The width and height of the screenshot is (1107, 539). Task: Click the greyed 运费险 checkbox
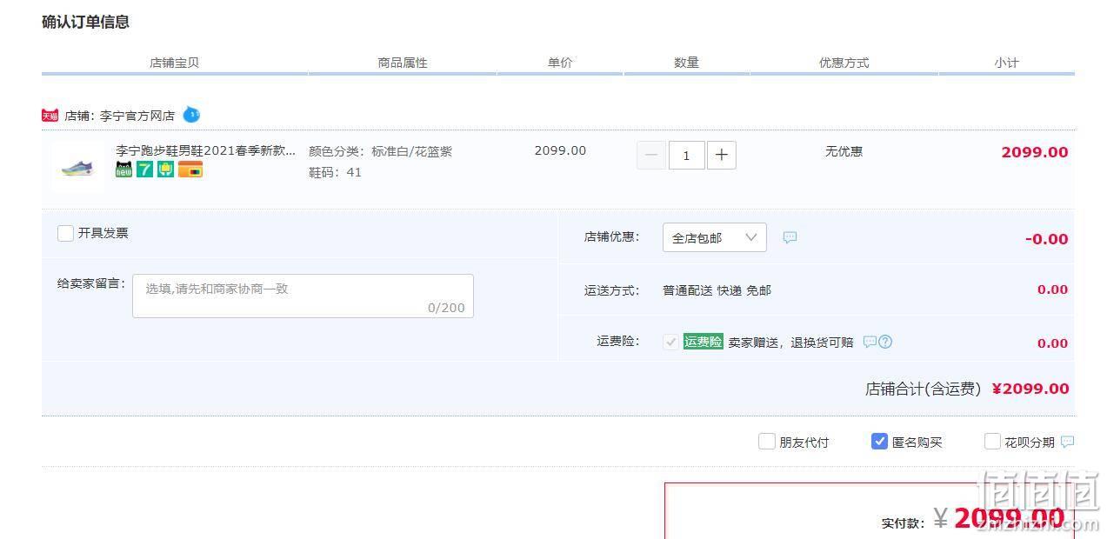coord(670,342)
